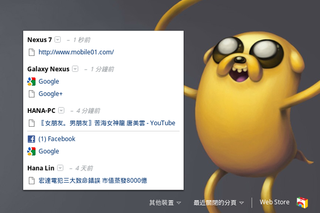Click the 1 秒前 timestamp text
This screenshot has width=320, height=213.
pyautogui.click(x=82, y=40)
